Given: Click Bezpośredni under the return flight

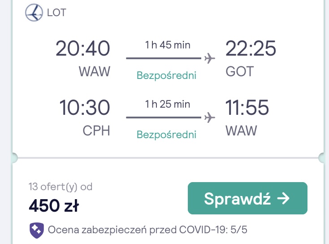Looking at the screenshot, I should (x=167, y=135).
